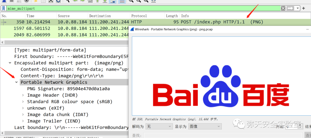
Task: Open the 解码为 decode-as dropdown
Action: (x=159, y=126)
